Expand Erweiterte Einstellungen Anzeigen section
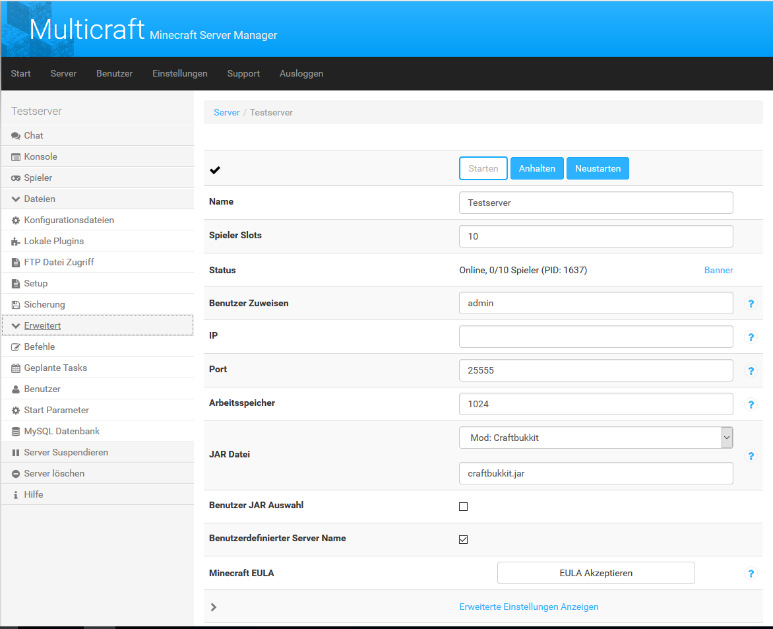This screenshot has width=773, height=629. click(528, 607)
